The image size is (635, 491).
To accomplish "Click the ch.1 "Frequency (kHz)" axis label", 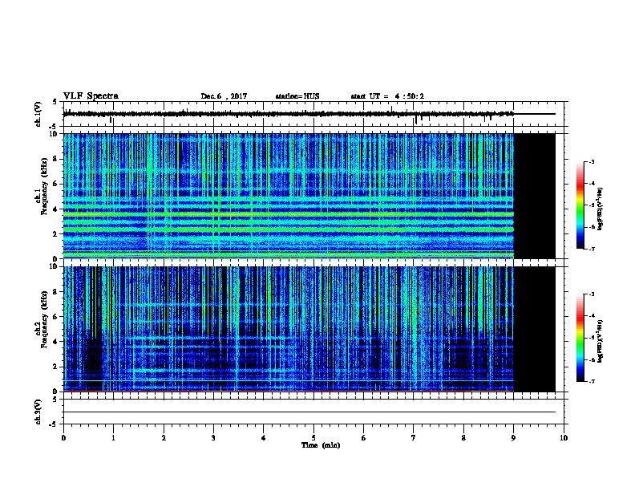I will coord(44,186).
